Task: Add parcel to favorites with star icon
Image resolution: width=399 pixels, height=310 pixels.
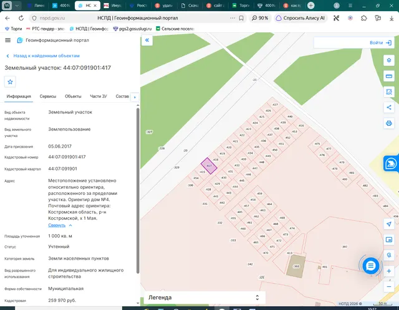Action: [10, 82]
